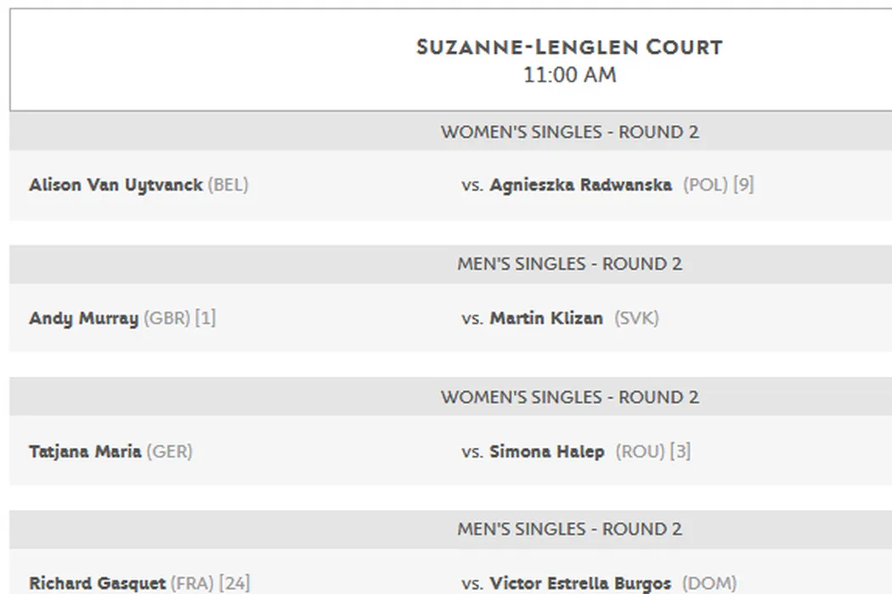Open Victor Estrella Burgos's player page
Image resolution: width=892 pixels, height=594 pixels.
pyautogui.click(x=580, y=583)
